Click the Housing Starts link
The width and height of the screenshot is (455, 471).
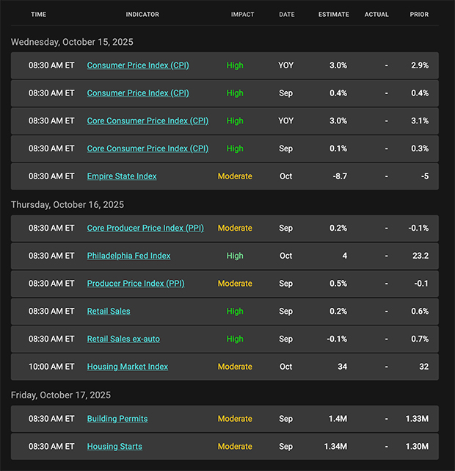click(x=114, y=447)
